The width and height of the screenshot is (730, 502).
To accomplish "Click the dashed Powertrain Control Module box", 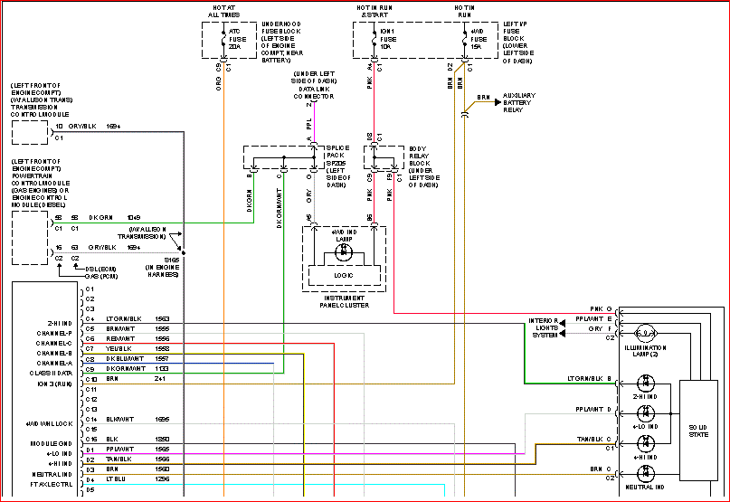I will 30,238.
